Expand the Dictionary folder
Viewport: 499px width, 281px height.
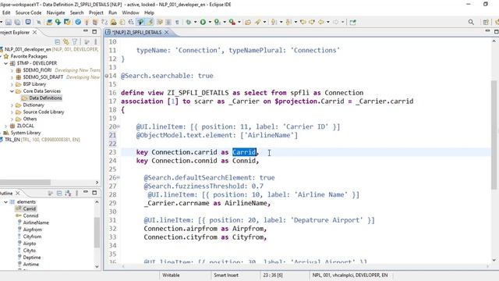click(x=12, y=105)
